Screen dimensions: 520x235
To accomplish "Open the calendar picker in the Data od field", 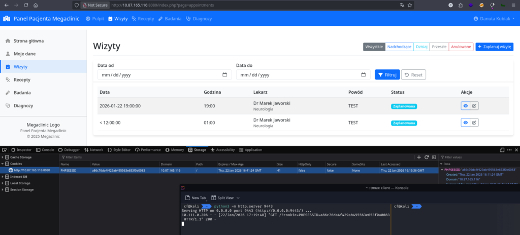I will click(x=224, y=75).
